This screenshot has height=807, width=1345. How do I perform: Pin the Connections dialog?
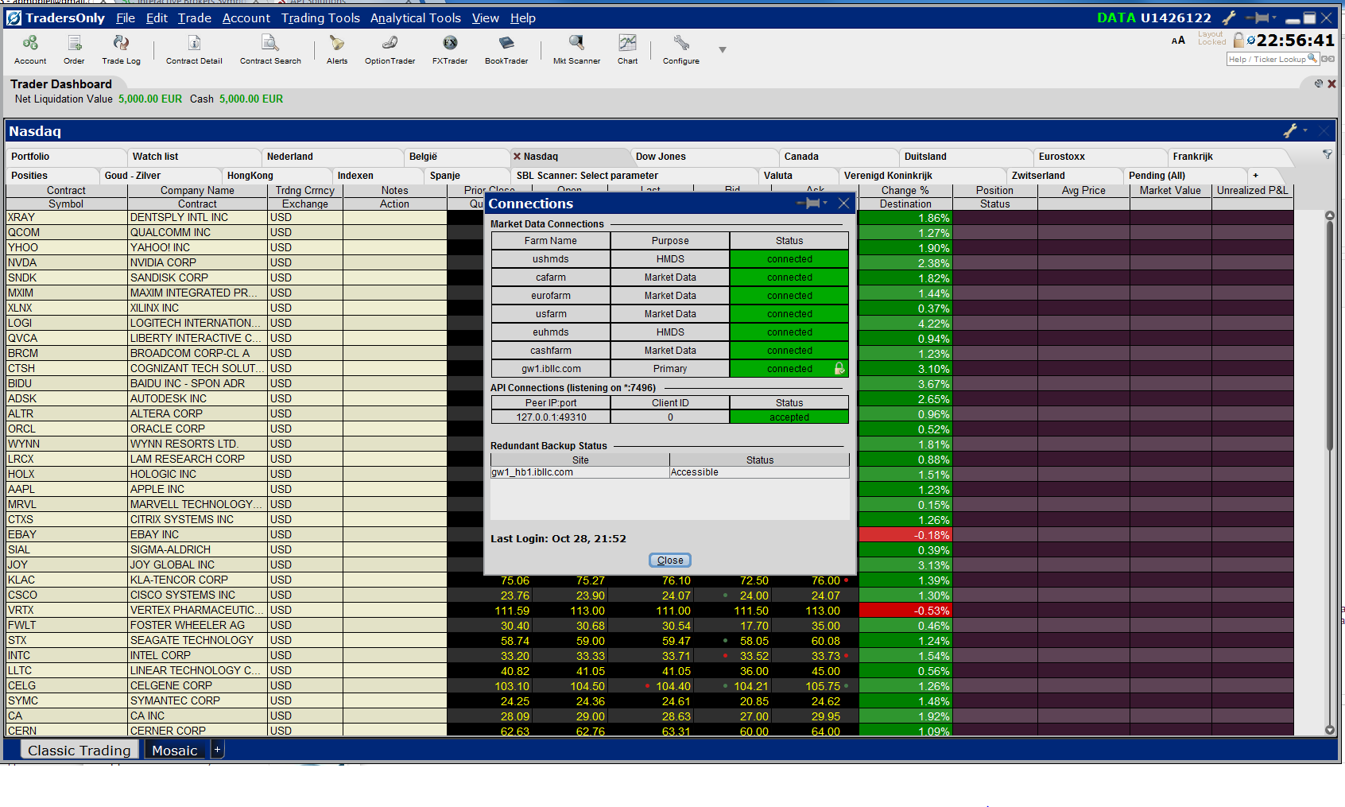click(809, 204)
